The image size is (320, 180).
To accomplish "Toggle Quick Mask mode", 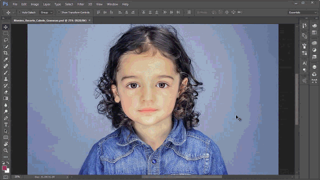I will (x=5, y=177).
